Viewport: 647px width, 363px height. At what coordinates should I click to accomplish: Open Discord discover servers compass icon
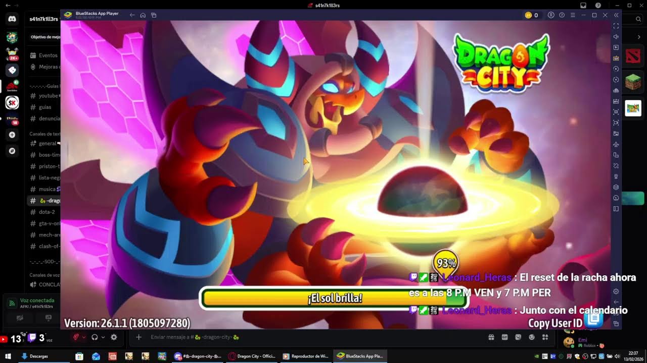click(12, 151)
